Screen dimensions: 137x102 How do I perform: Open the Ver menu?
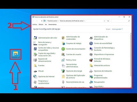click(x=46, y=24)
